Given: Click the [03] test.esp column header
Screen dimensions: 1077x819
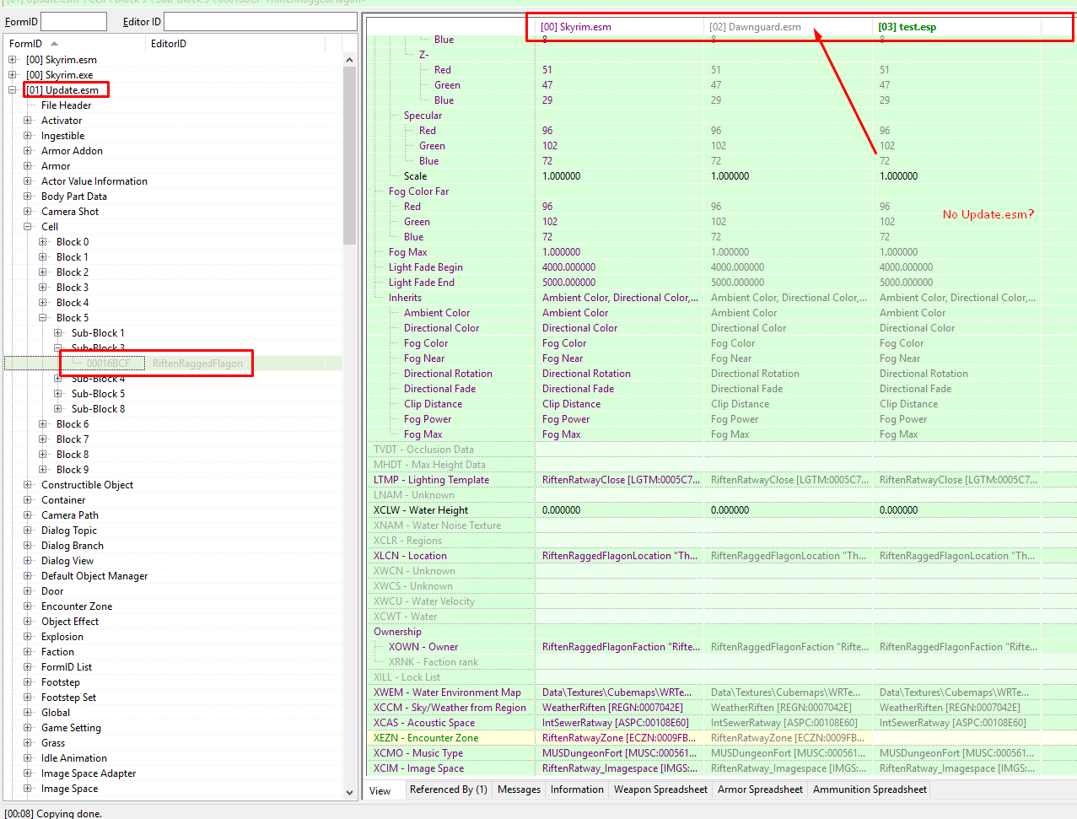Looking at the screenshot, I should (x=956, y=27).
